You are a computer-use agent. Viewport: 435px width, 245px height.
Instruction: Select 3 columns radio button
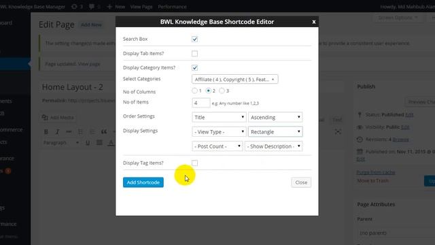tap(222, 91)
